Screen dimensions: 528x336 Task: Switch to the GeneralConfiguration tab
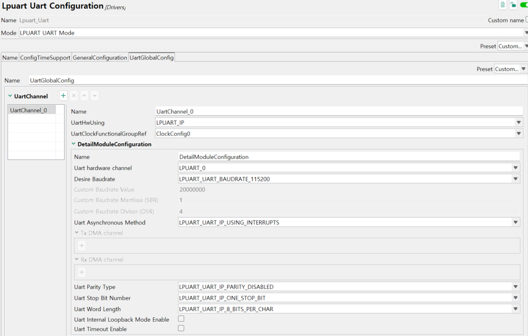[100, 58]
